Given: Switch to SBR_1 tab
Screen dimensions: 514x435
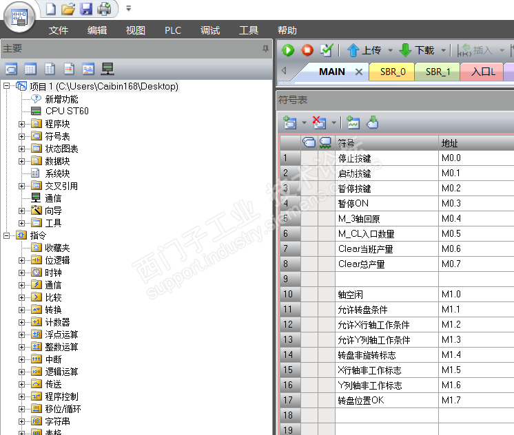Looking at the screenshot, I should [x=438, y=72].
